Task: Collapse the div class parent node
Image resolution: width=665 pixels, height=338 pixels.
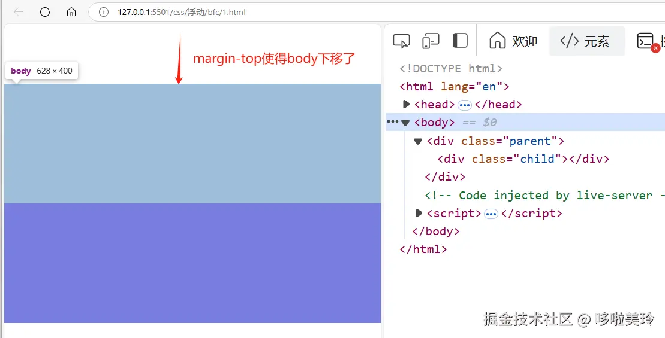Action: tap(418, 141)
